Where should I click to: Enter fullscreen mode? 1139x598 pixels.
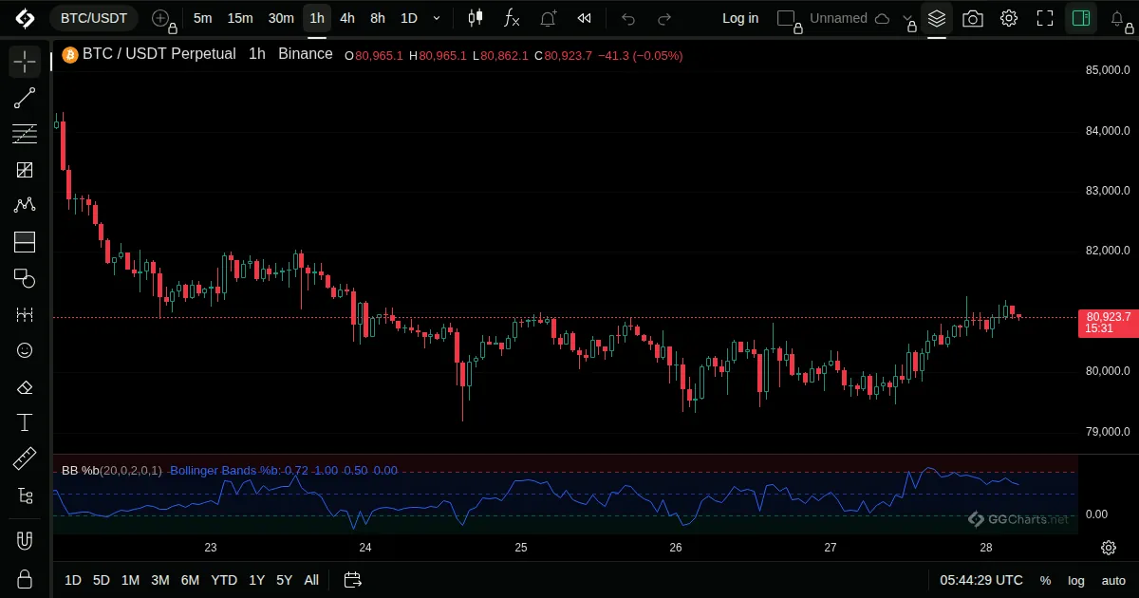(x=1045, y=18)
